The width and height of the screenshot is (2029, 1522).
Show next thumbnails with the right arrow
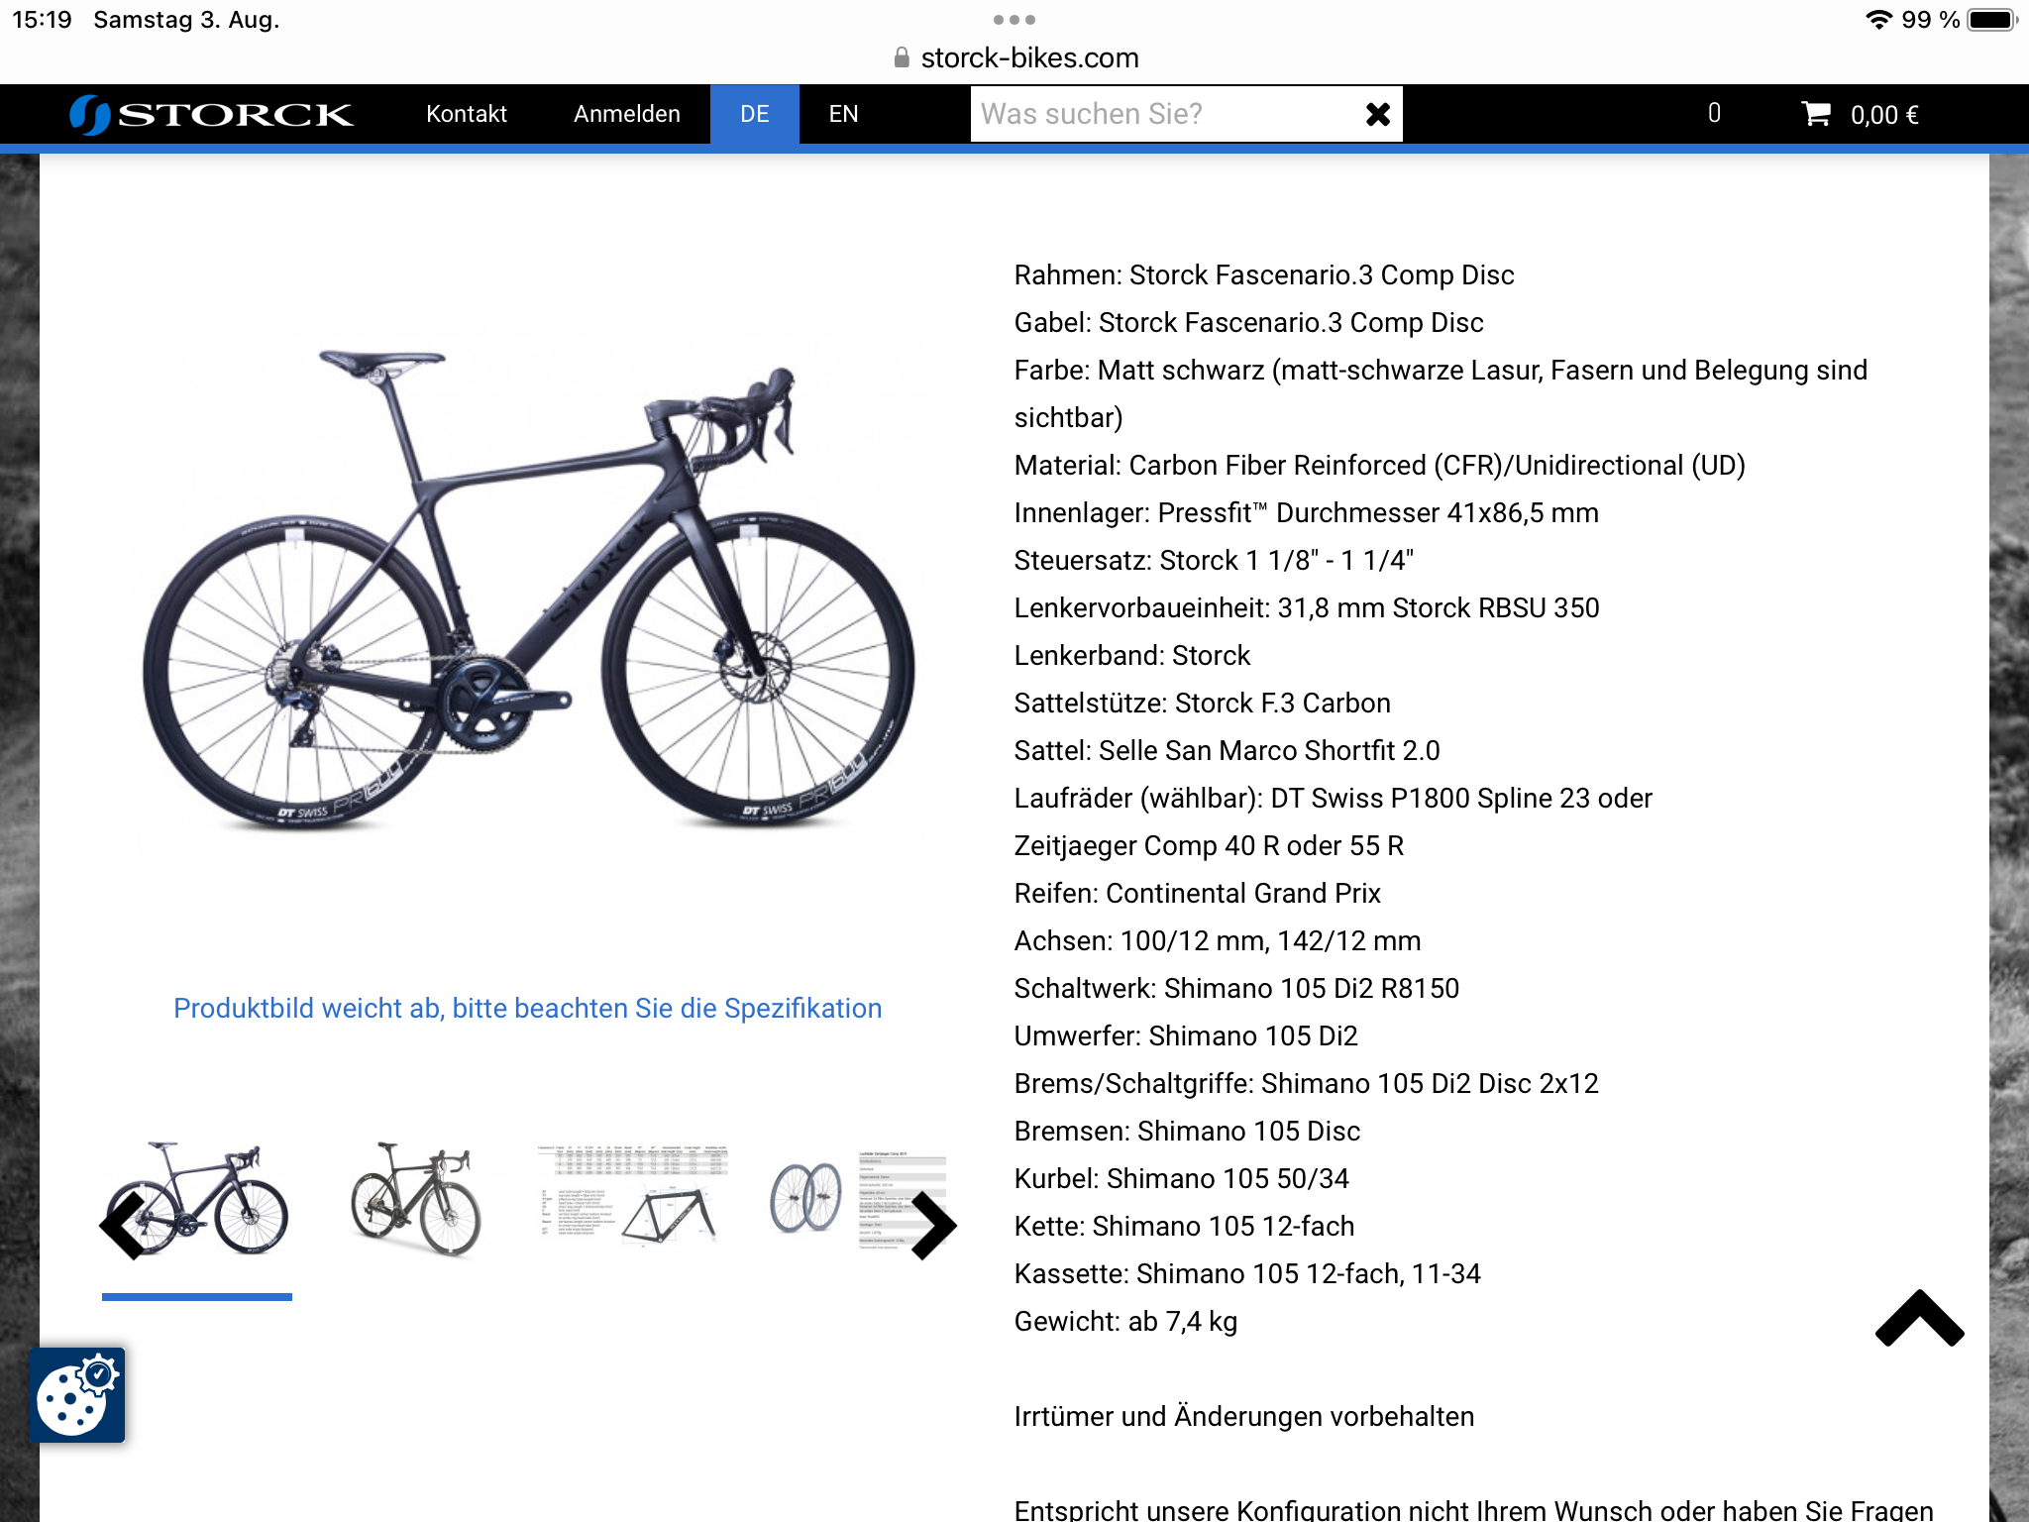click(x=932, y=1225)
